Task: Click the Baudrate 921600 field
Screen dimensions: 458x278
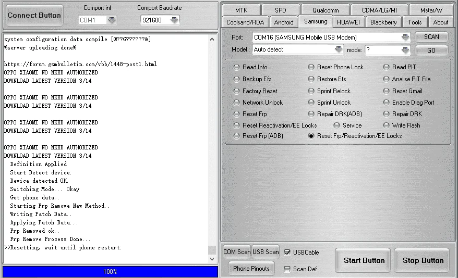Action: [155, 20]
